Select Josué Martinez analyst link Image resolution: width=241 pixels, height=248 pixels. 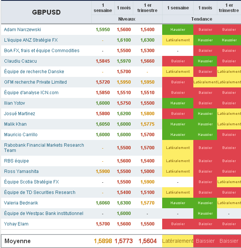tap(20, 114)
